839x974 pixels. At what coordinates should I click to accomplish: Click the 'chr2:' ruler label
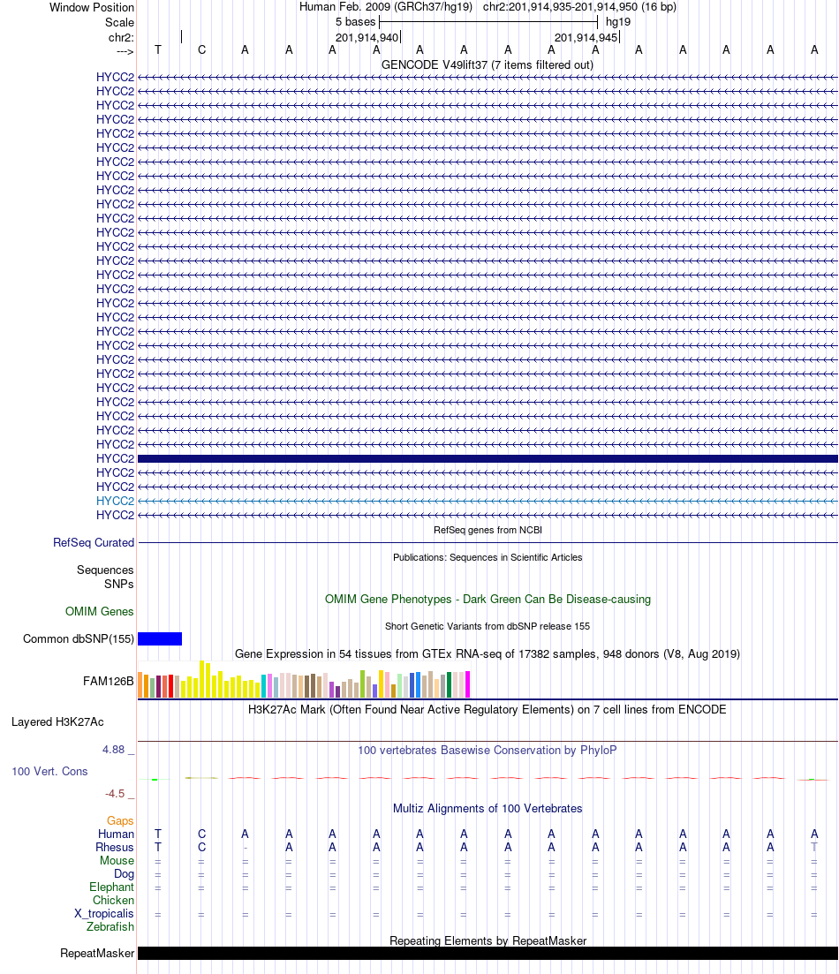121,37
